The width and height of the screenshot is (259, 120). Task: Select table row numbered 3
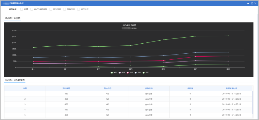pyautogui.click(x=128, y=104)
